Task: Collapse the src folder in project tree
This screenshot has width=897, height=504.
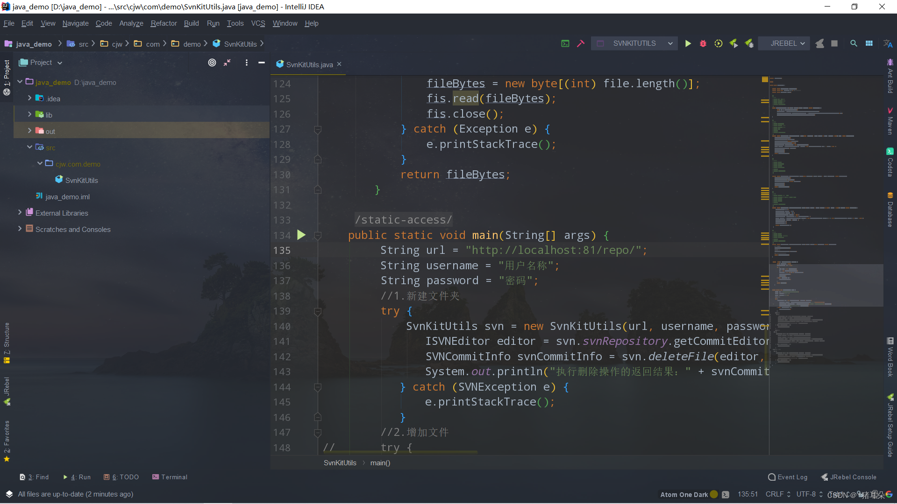Action: pos(29,147)
